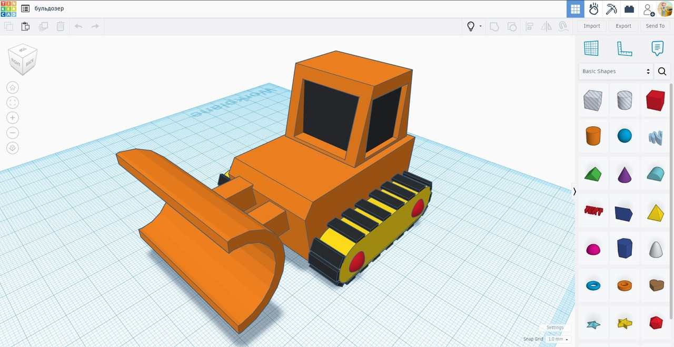This screenshot has height=347, width=674.
Task: Open the Bricks mode icon
Action: tap(629, 9)
